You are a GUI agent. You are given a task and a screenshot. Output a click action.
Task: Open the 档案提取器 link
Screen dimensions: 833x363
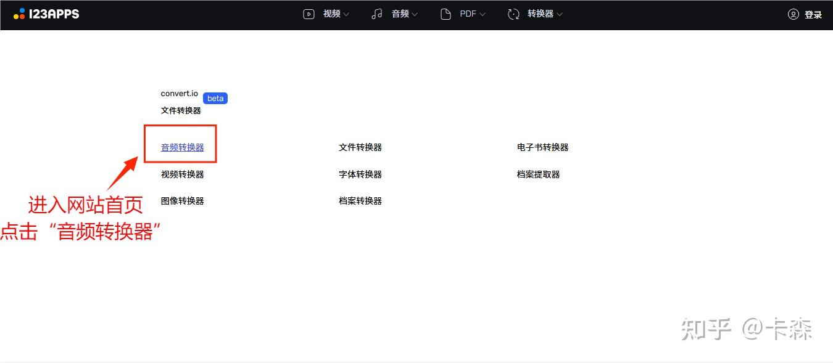tap(539, 174)
